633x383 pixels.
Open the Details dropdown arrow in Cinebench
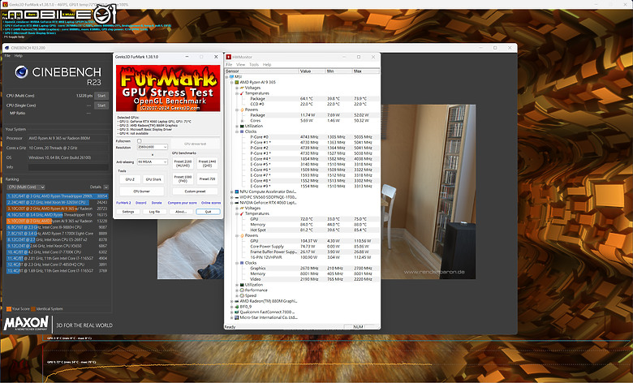(x=105, y=187)
